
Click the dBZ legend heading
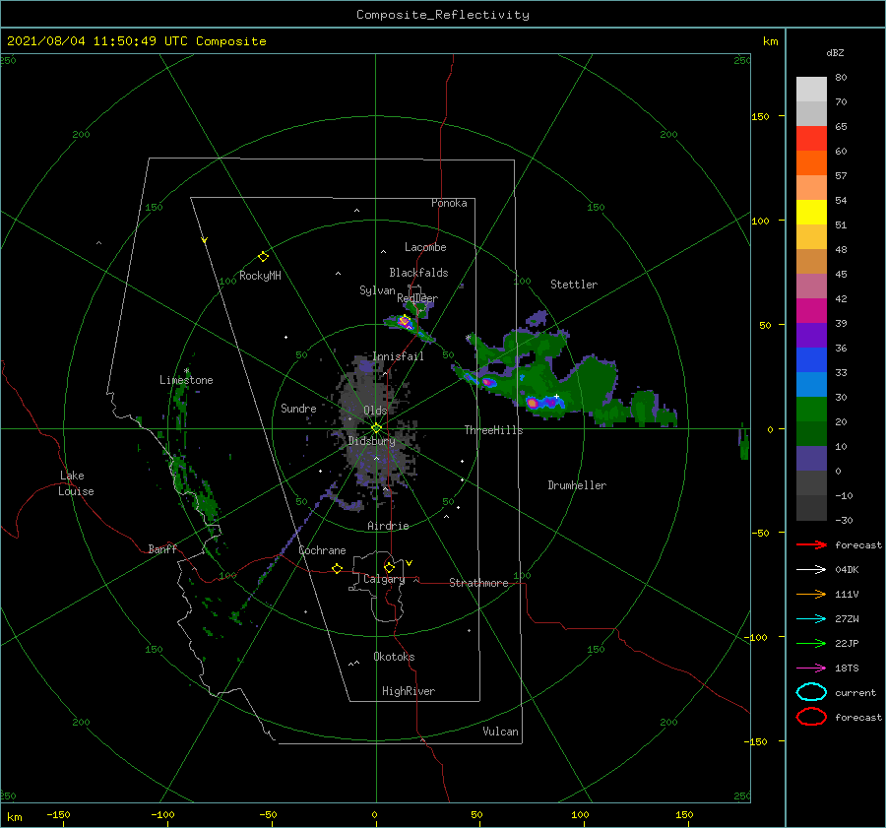click(835, 52)
